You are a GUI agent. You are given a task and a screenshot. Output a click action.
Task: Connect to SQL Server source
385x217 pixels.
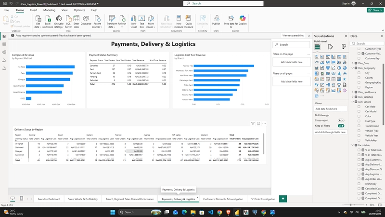(68, 22)
